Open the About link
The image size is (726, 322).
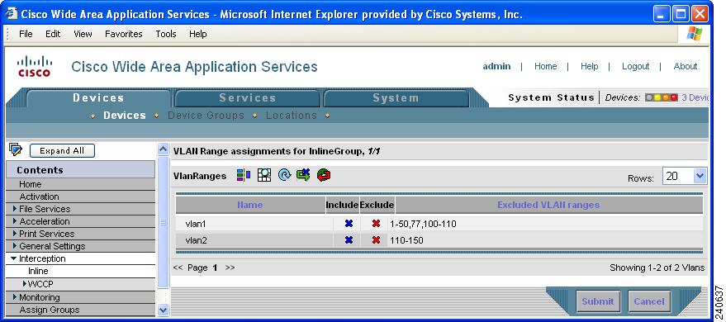(686, 66)
